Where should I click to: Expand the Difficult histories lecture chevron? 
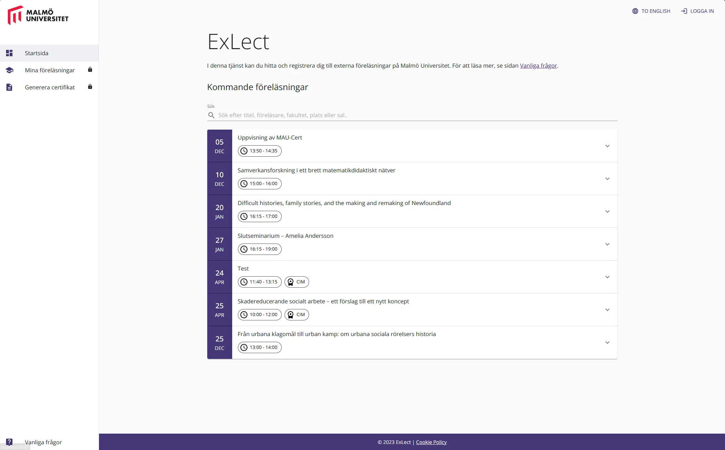[x=607, y=211]
